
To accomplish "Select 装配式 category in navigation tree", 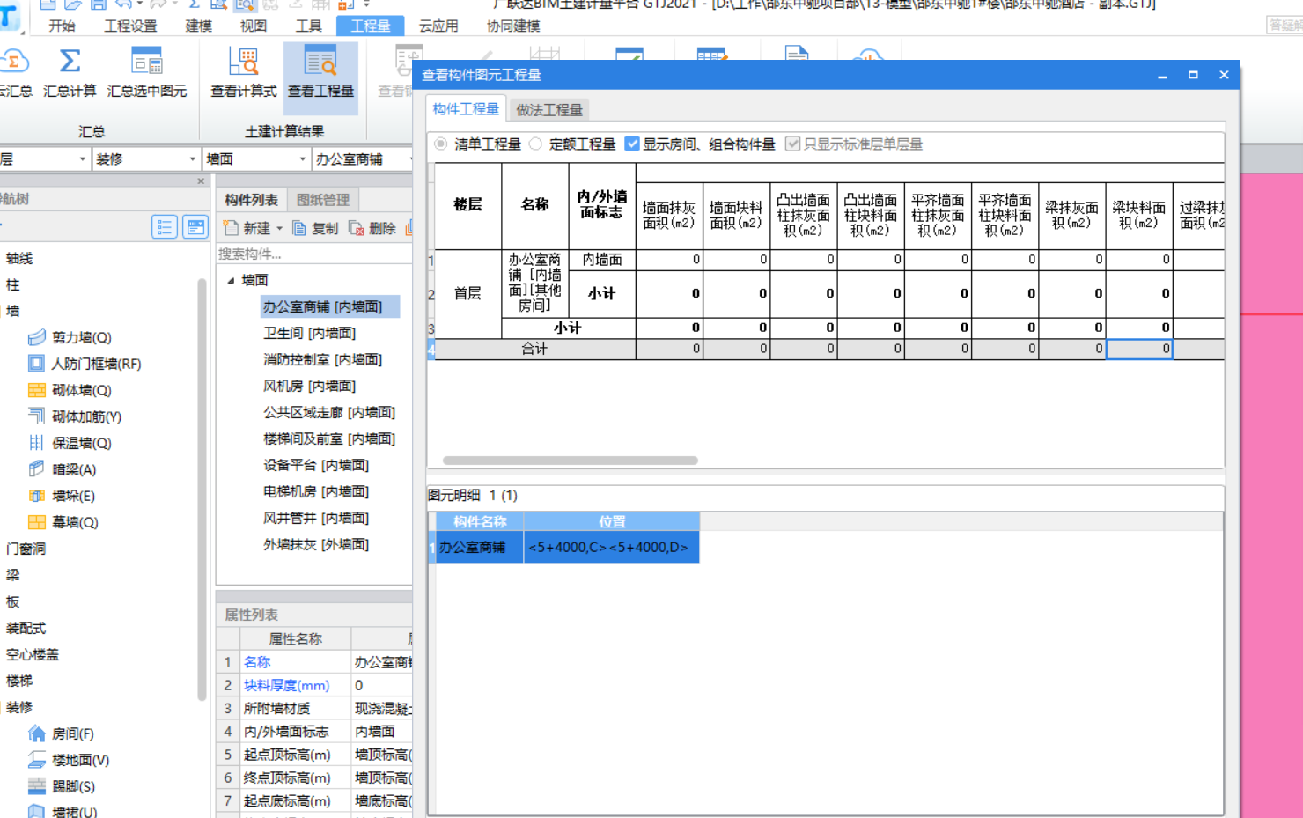I will coord(26,628).
